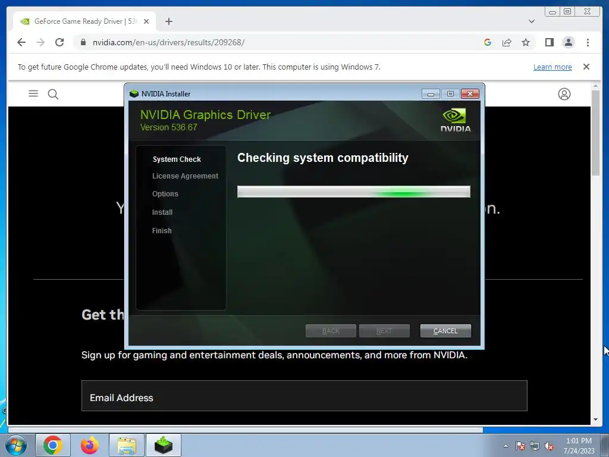Click the scrollbar up arrow
This screenshot has width=609, height=457.
[595, 86]
